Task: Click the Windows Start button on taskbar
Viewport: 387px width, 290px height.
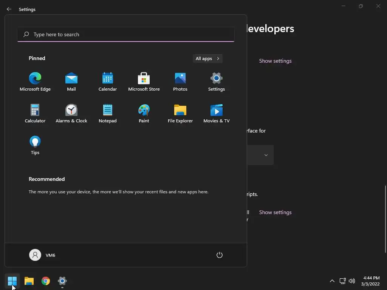Action: click(x=12, y=281)
